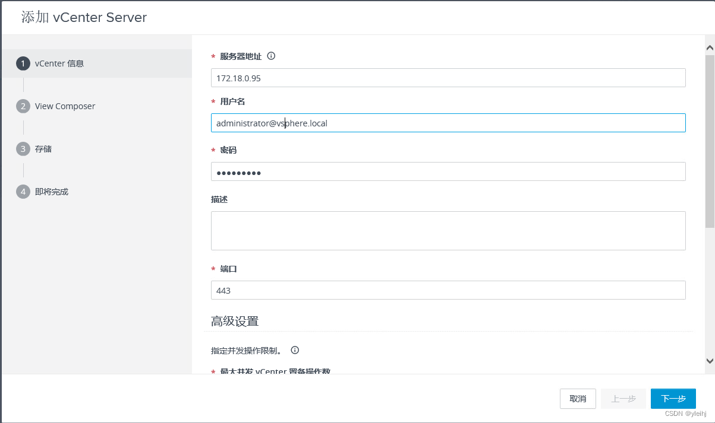Image resolution: width=715 pixels, height=423 pixels.
Task: Click the 用户名 field with administrator@vsphere.local
Action: click(x=448, y=123)
